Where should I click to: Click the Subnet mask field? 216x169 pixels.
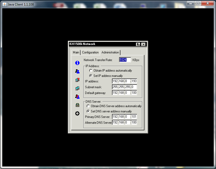point(124,87)
